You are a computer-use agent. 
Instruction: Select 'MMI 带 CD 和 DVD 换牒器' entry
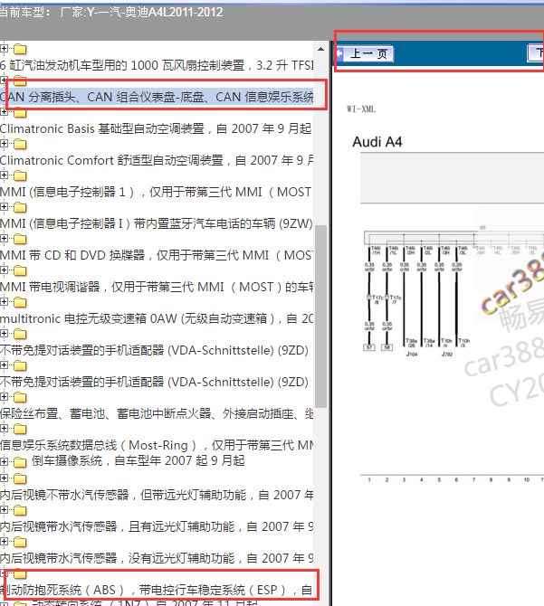pos(157,255)
